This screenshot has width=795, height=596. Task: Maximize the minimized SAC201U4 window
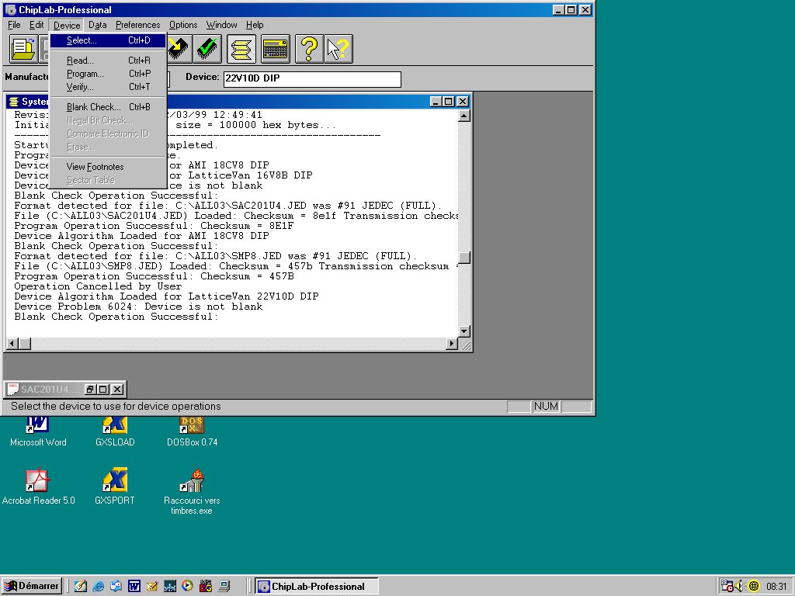(103, 390)
